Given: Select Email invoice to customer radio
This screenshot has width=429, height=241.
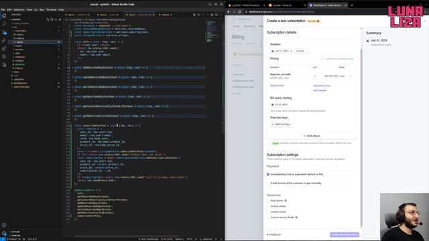Looking at the screenshot, I should coord(268,183).
